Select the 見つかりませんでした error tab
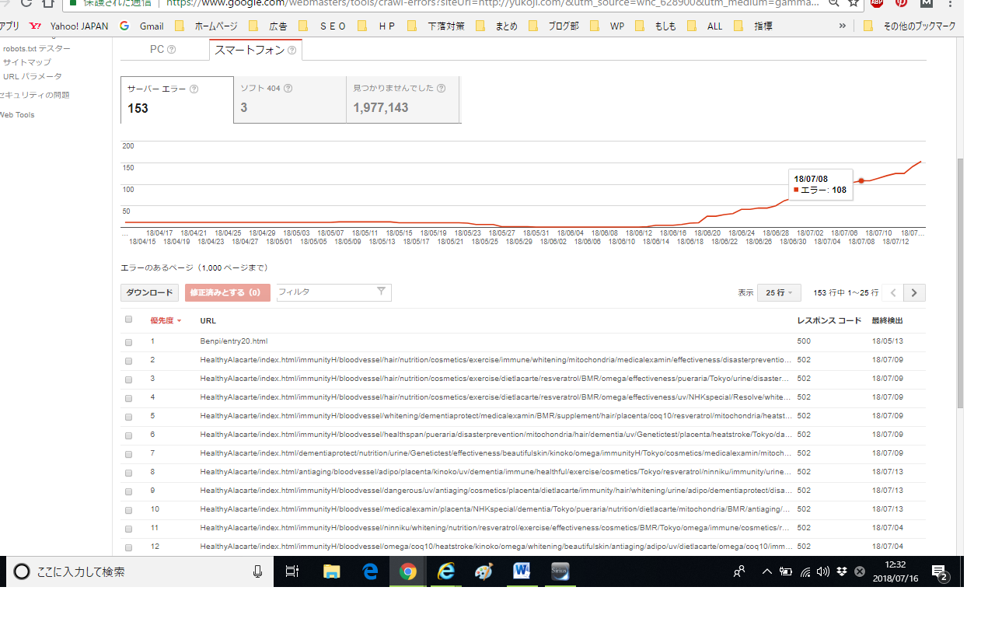Viewport: 995px width, 622px height. pyautogui.click(x=403, y=99)
